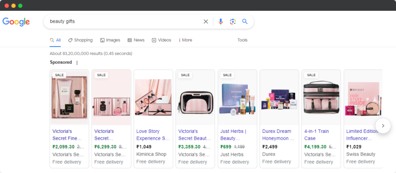Switch to the News tab

[136, 40]
